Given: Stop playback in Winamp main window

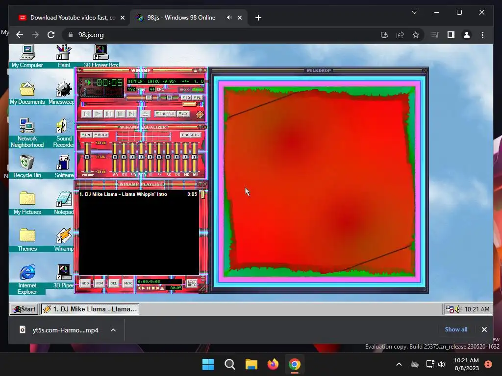Looking at the screenshot, I should [121, 114].
